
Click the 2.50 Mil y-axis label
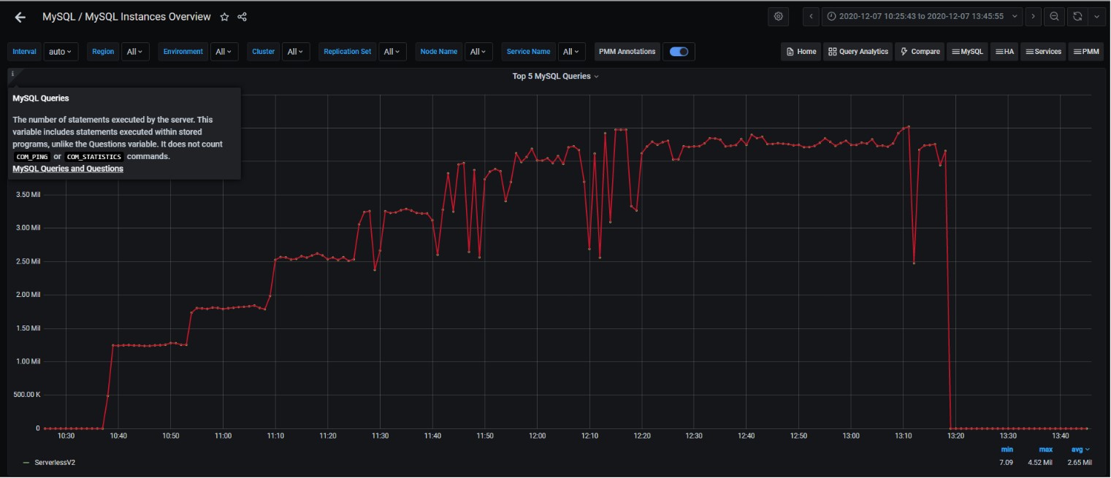click(x=27, y=261)
